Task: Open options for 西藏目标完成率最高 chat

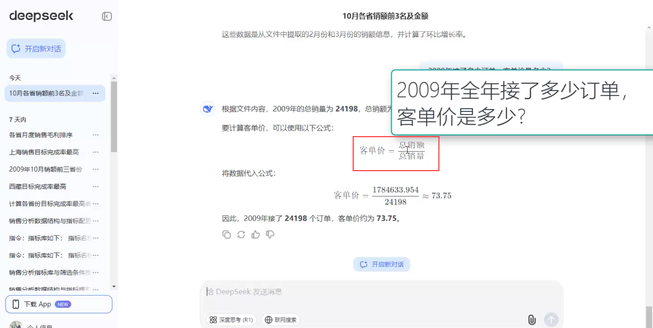Action: click(x=96, y=186)
